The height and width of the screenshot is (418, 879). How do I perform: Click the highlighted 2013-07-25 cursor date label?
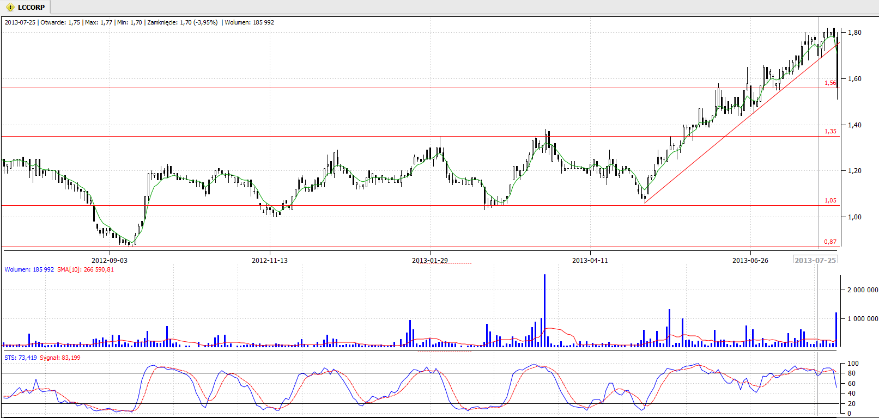(815, 260)
